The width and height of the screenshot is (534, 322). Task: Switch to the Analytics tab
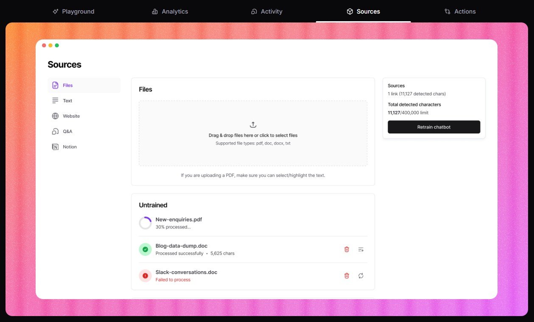tap(170, 11)
